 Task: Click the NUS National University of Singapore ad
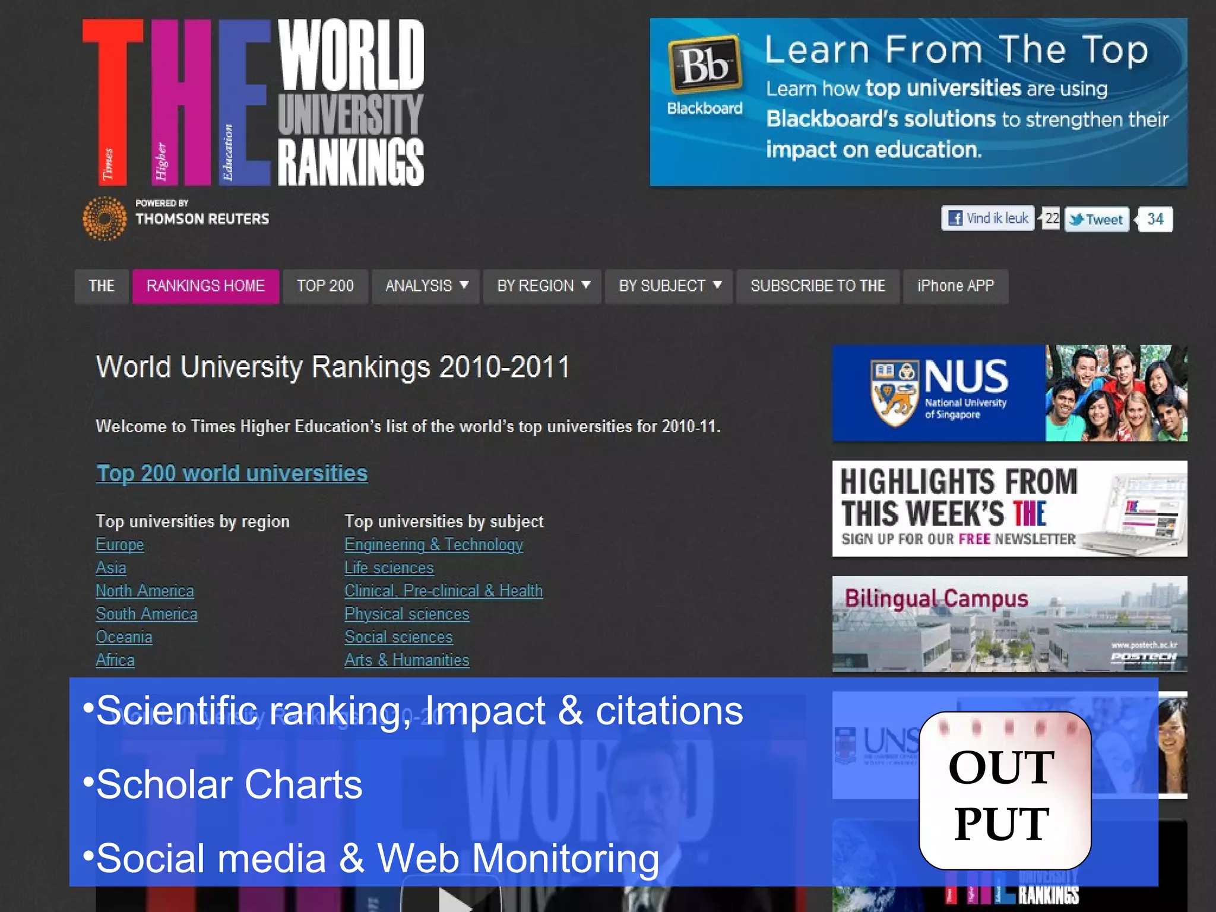[x=1010, y=393]
